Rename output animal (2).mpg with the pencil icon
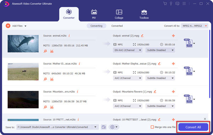Viewport: 213px width, 135px height. 142,36
